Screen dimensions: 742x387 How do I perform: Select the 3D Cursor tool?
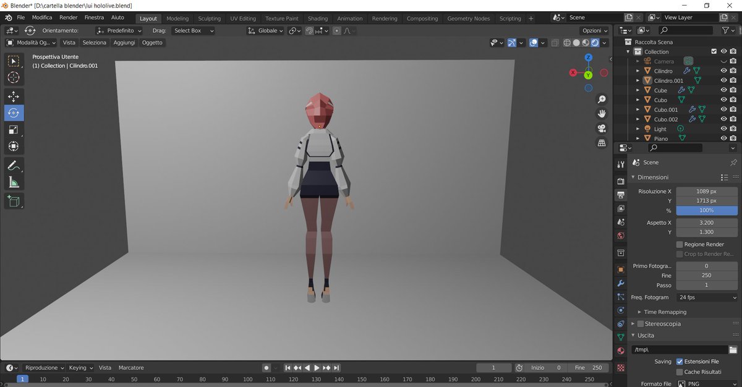14,77
